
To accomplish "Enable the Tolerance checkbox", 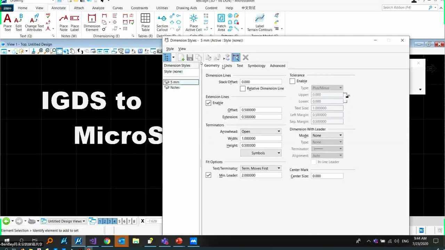I will (292, 81).
